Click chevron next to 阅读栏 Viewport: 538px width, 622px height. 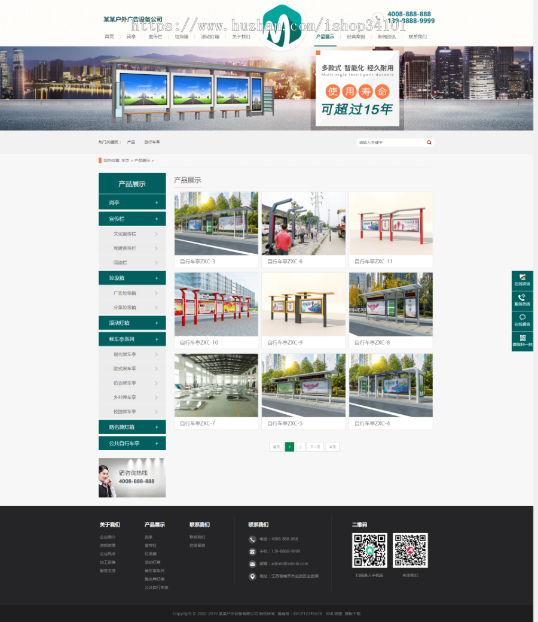coord(156,263)
